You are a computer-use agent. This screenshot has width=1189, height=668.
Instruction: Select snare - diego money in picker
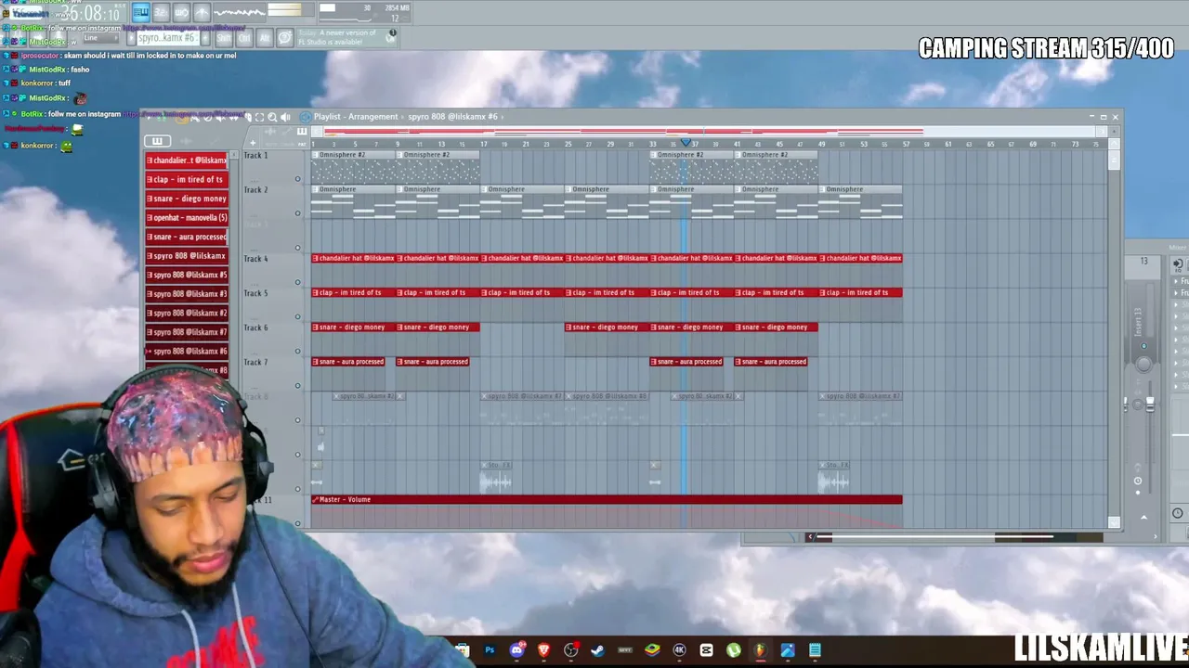coord(187,199)
